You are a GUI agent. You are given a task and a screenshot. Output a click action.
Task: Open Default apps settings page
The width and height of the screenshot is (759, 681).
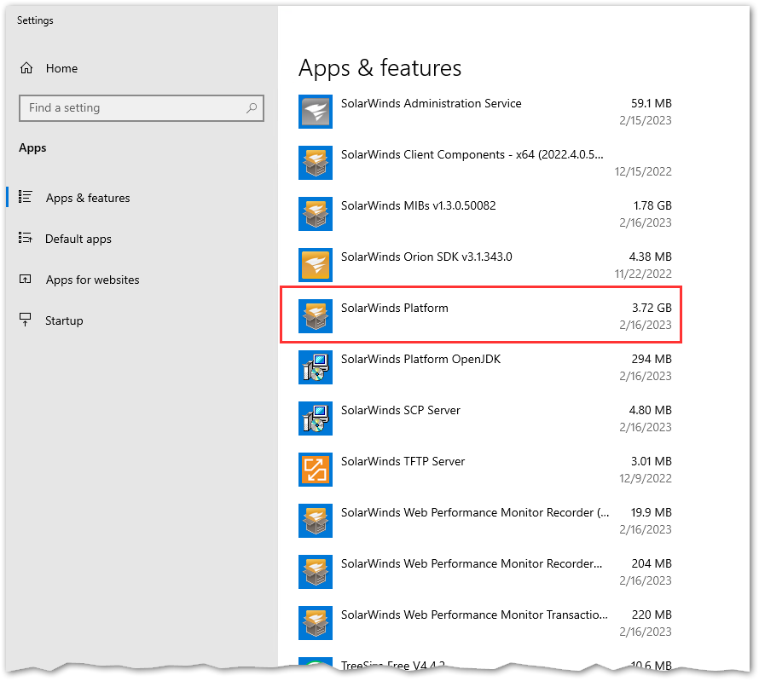[78, 239]
